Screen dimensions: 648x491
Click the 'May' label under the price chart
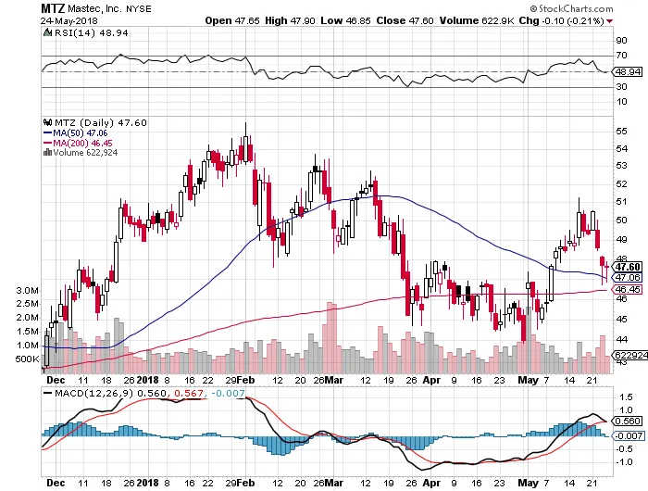529,380
